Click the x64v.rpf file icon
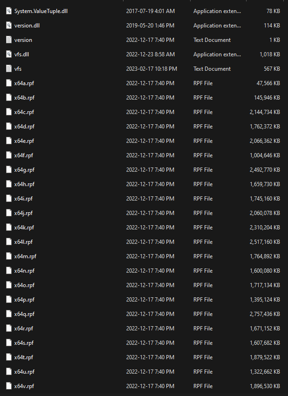Viewport: 288px width, 396px height. pos(8,386)
